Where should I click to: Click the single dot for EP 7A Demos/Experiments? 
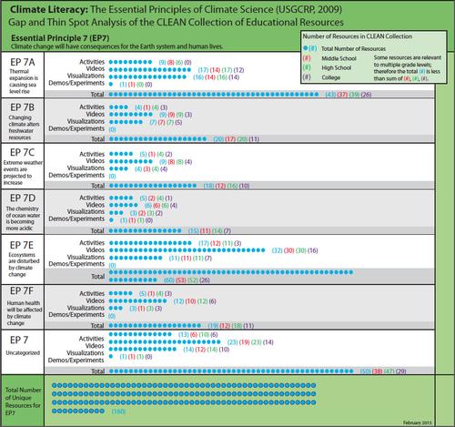pos(111,84)
